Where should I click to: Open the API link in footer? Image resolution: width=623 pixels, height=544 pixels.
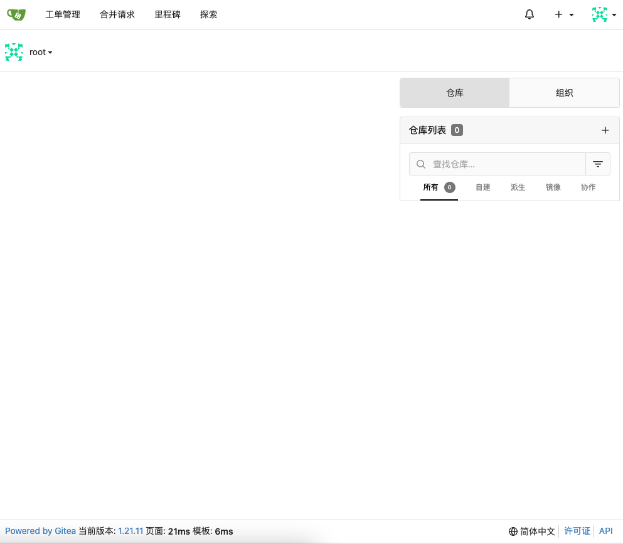tap(605, 531)
